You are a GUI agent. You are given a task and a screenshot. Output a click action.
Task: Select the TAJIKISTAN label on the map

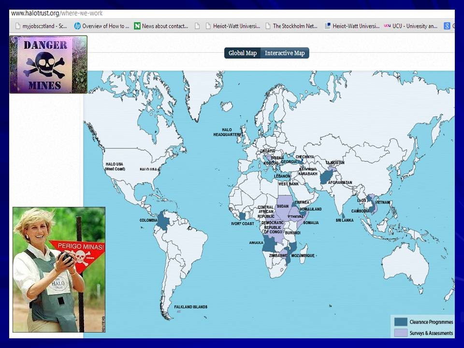click(335, 162)
